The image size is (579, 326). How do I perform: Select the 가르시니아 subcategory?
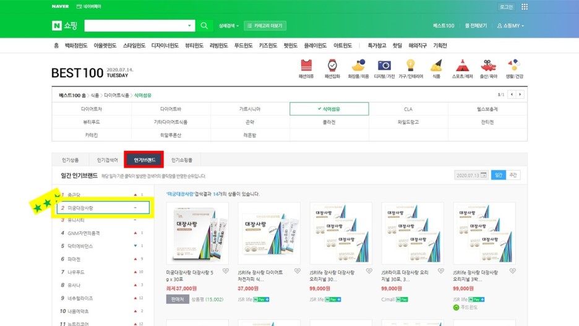click(x=250, y=109)
